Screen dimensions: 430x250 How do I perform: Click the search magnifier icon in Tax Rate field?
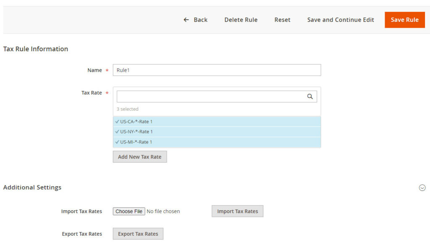coord(310,96)
